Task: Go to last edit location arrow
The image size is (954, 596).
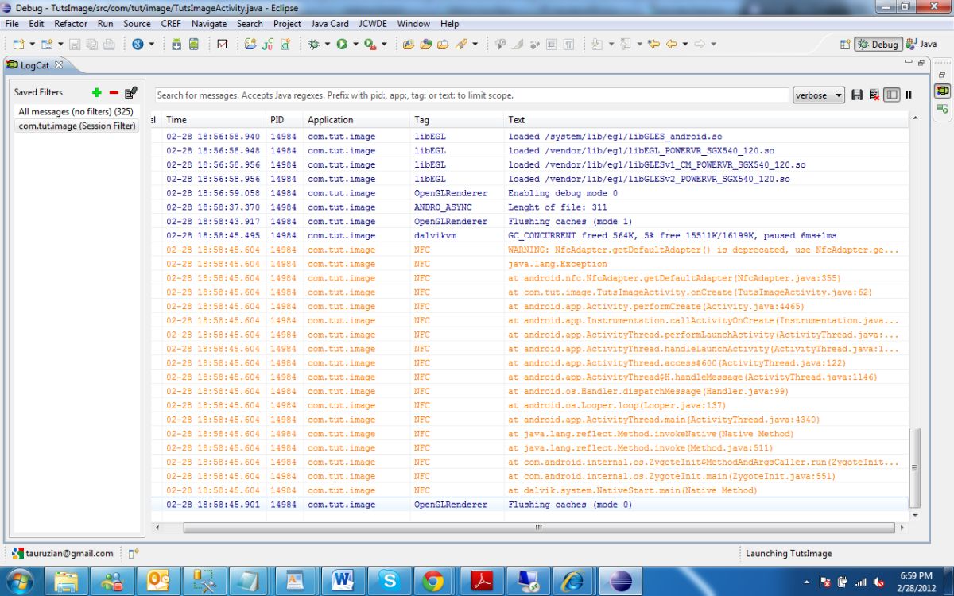Action: pyautogui.click(x=654, y=45)
